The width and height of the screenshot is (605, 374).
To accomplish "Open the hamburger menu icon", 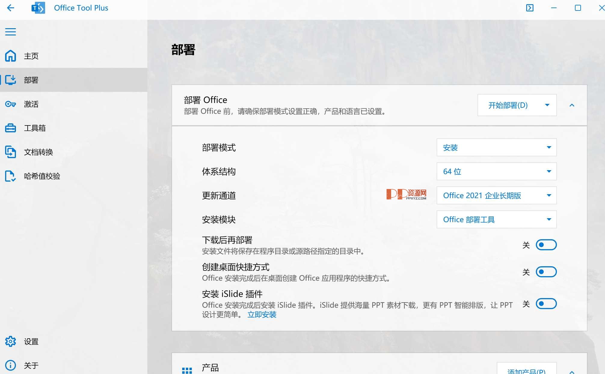I will 11,32.
